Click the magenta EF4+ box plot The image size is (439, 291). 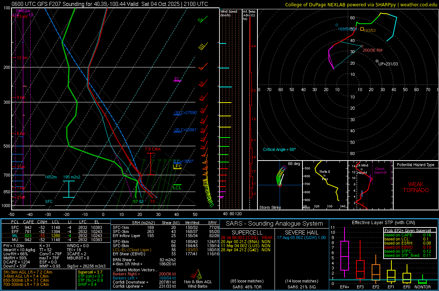(345, 252)
